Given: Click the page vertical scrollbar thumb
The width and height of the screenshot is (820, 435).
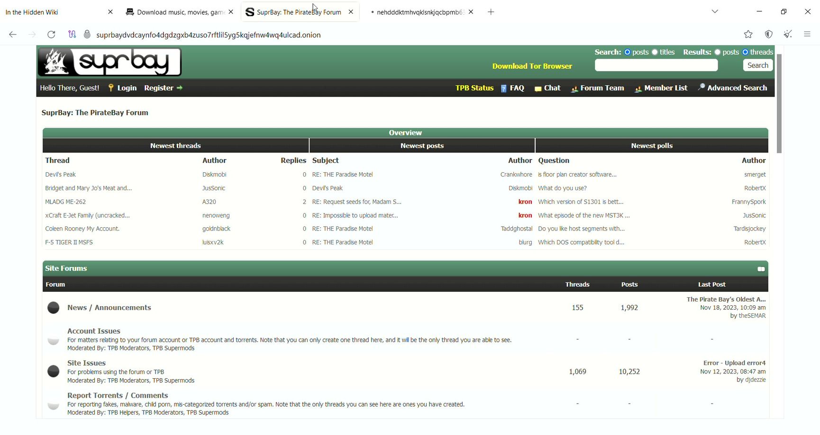Looking at the screenshot, I should coord(779,103).
